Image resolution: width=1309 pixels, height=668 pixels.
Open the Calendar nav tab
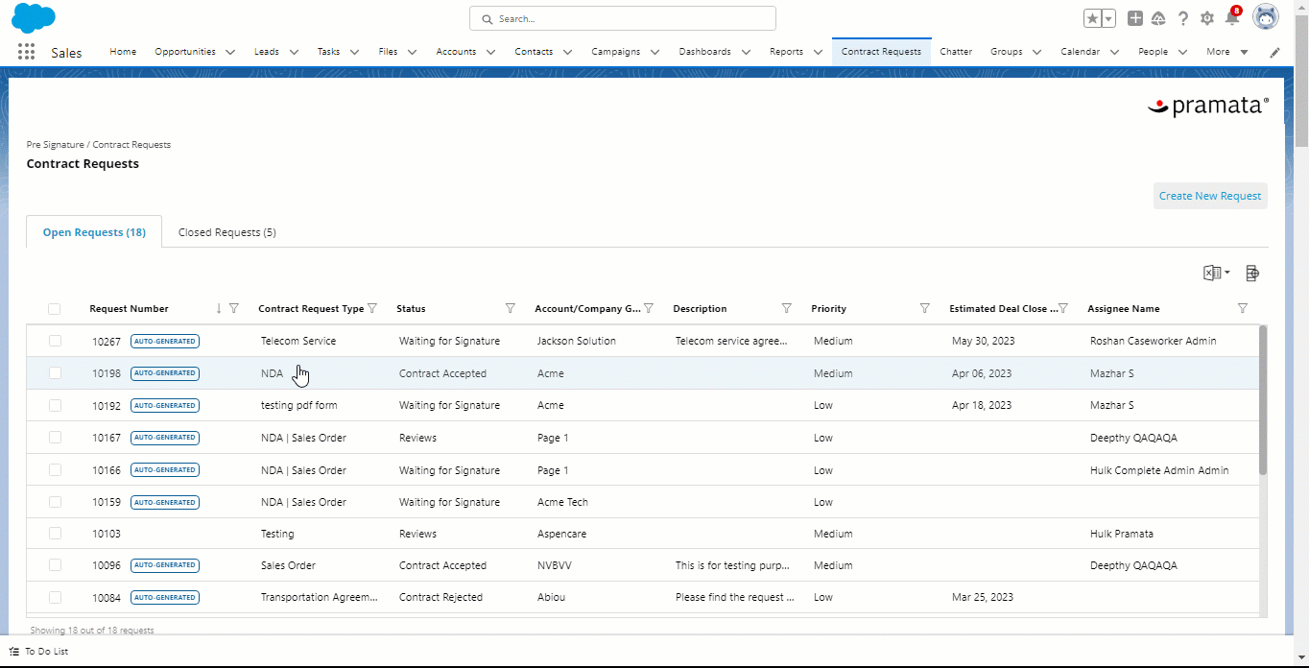[x=1080, y=52]
